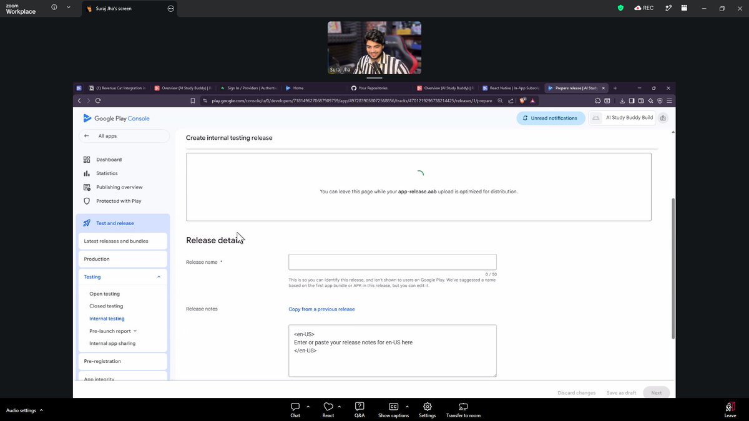The image size is (749, 421).
Task: Click the browser back arrow
Action: click(x=79, y=100)
